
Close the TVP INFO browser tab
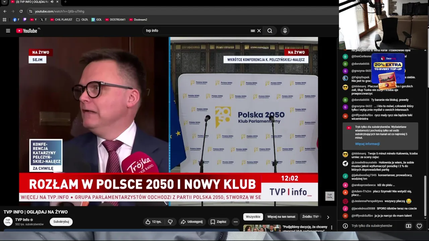[57, 2]
